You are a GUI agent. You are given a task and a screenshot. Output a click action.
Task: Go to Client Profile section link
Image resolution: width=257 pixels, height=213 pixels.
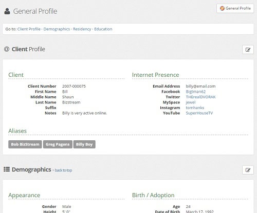click(x=29, y=29)
